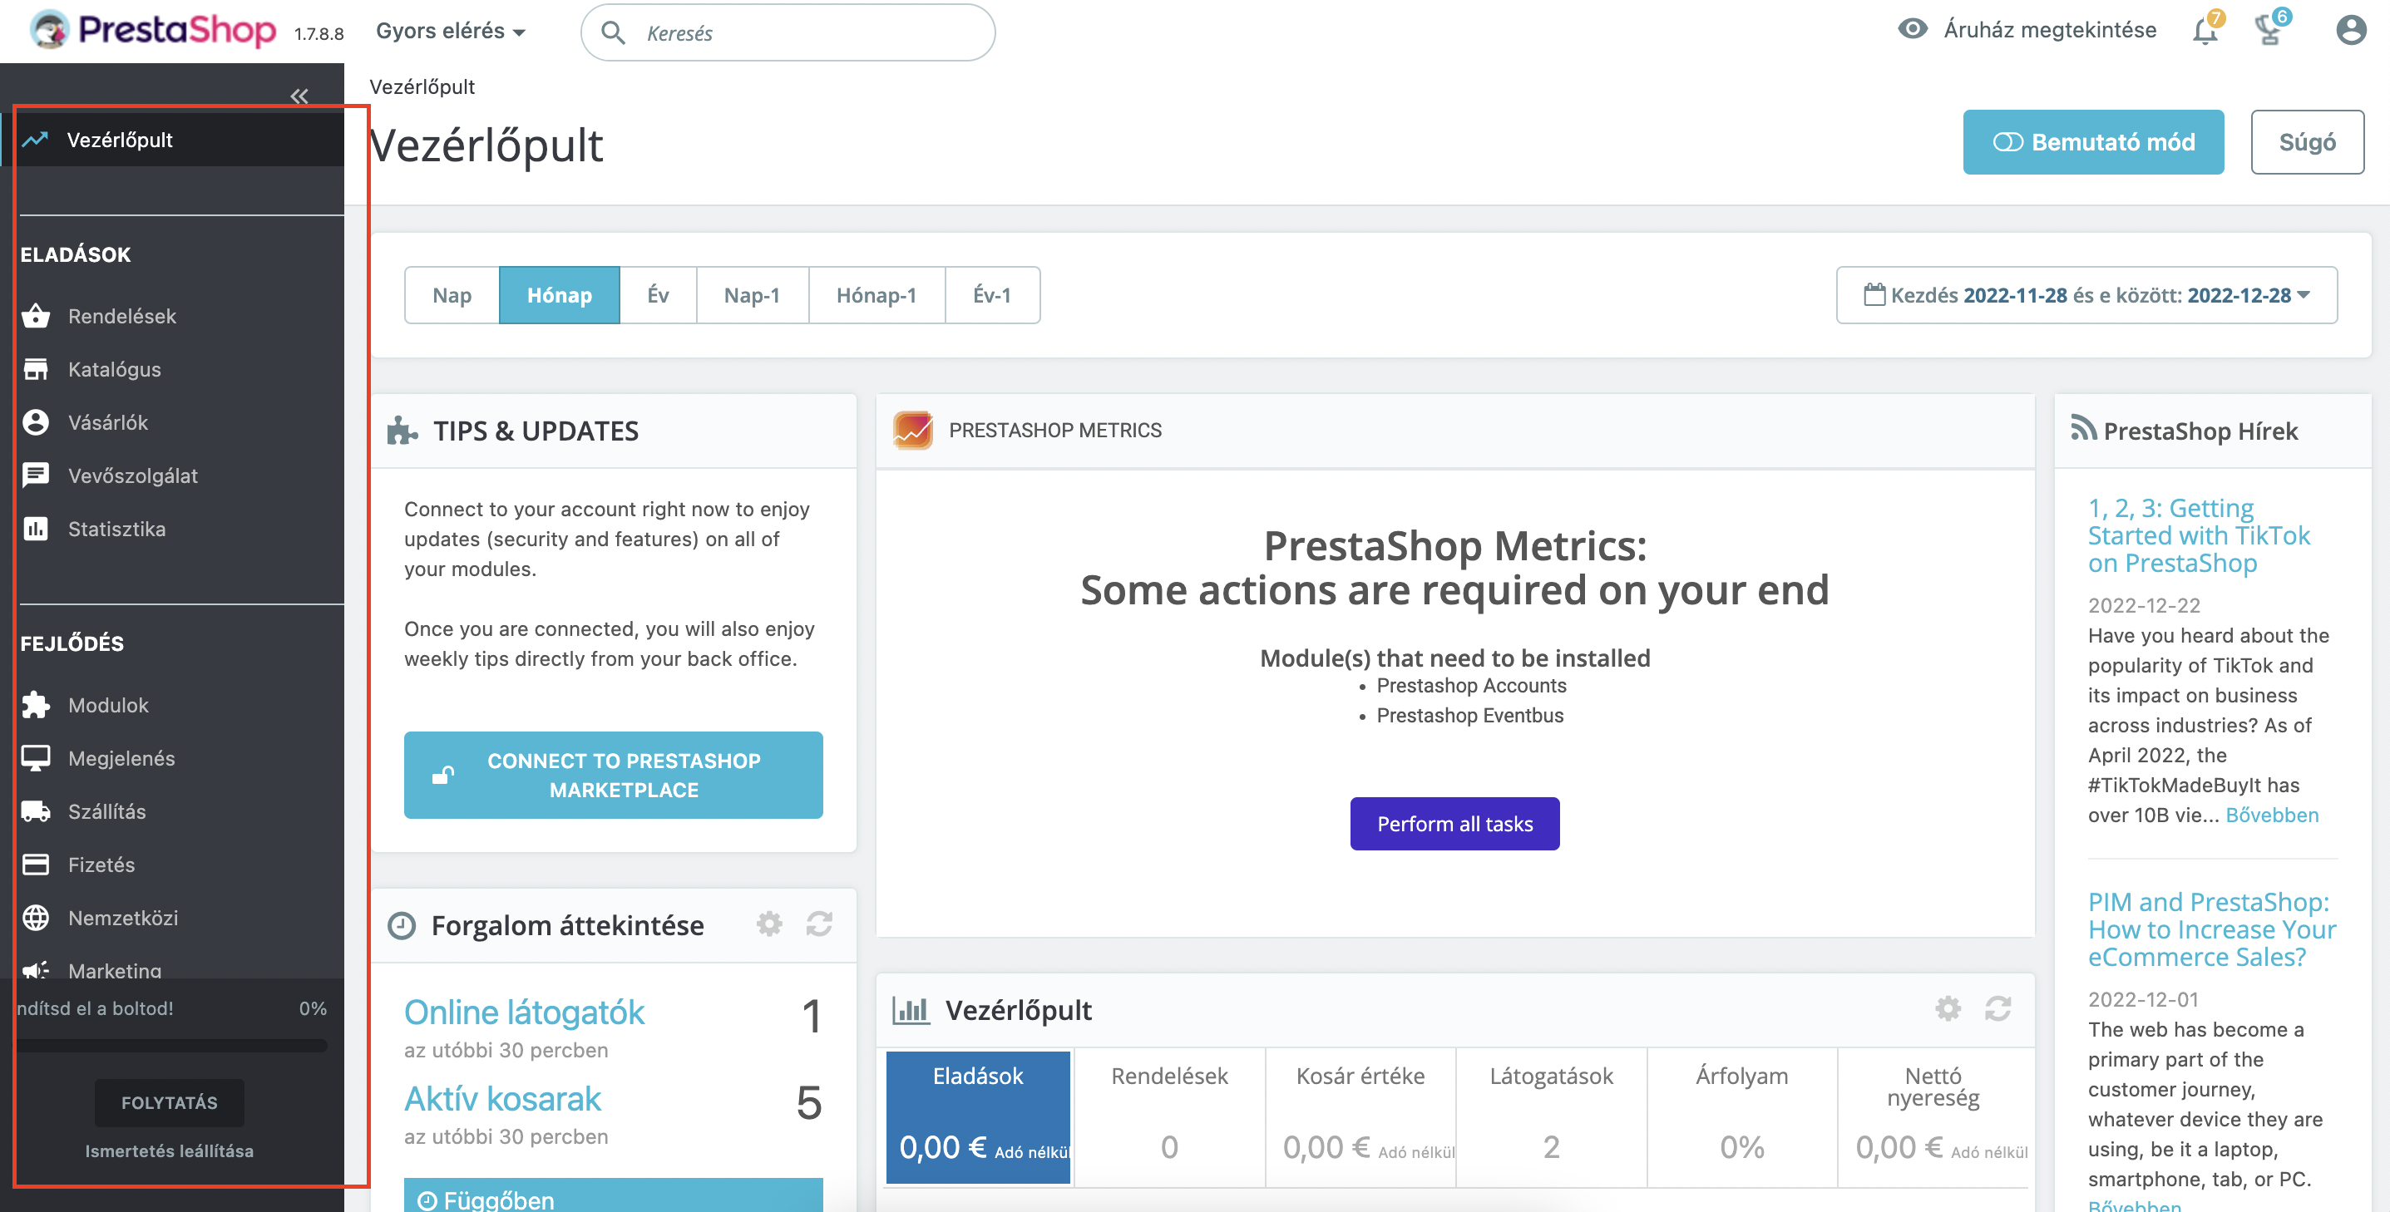Click the notifications bell icon
Image resolution: width=2390 pixels, height=1212 pixels.
point(2205,32)
